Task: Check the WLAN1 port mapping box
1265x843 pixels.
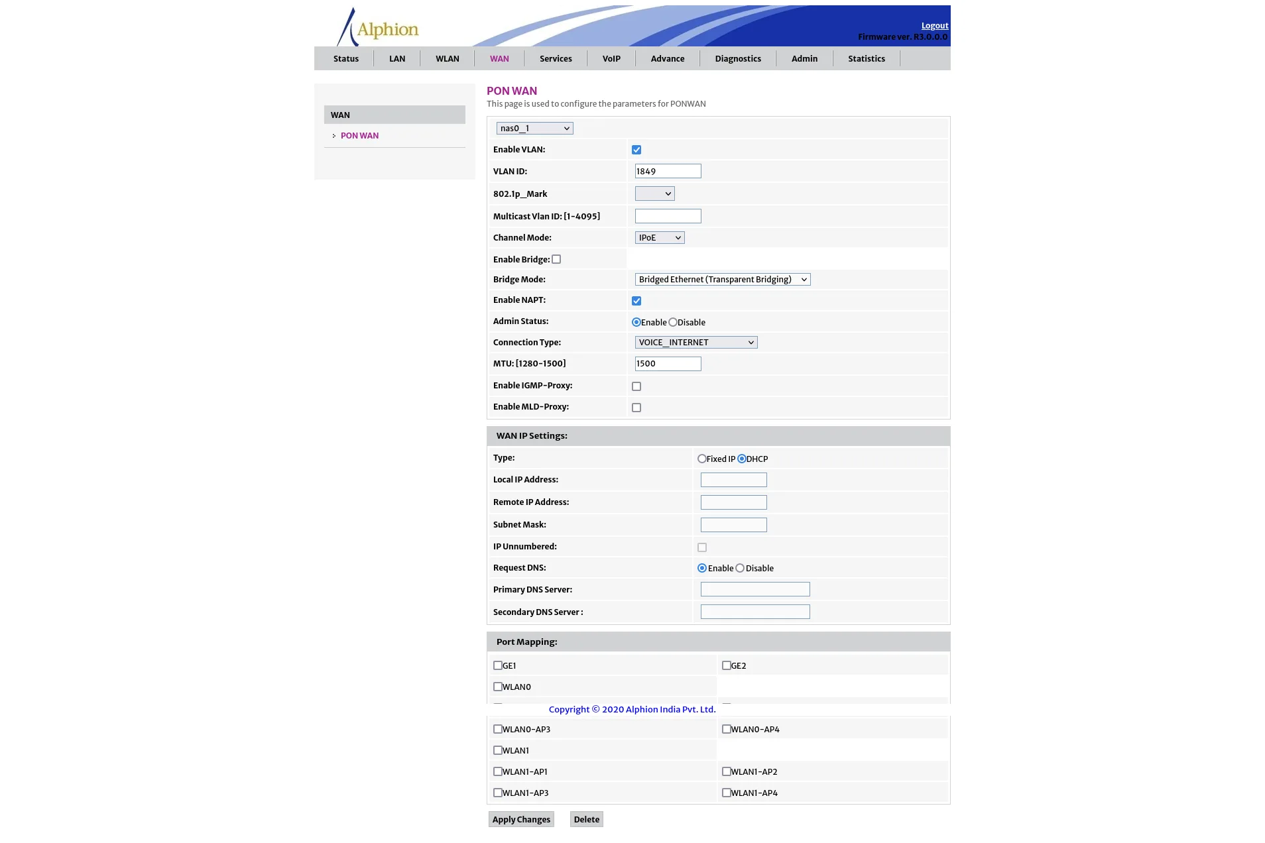Action: [x=498, y=750]
